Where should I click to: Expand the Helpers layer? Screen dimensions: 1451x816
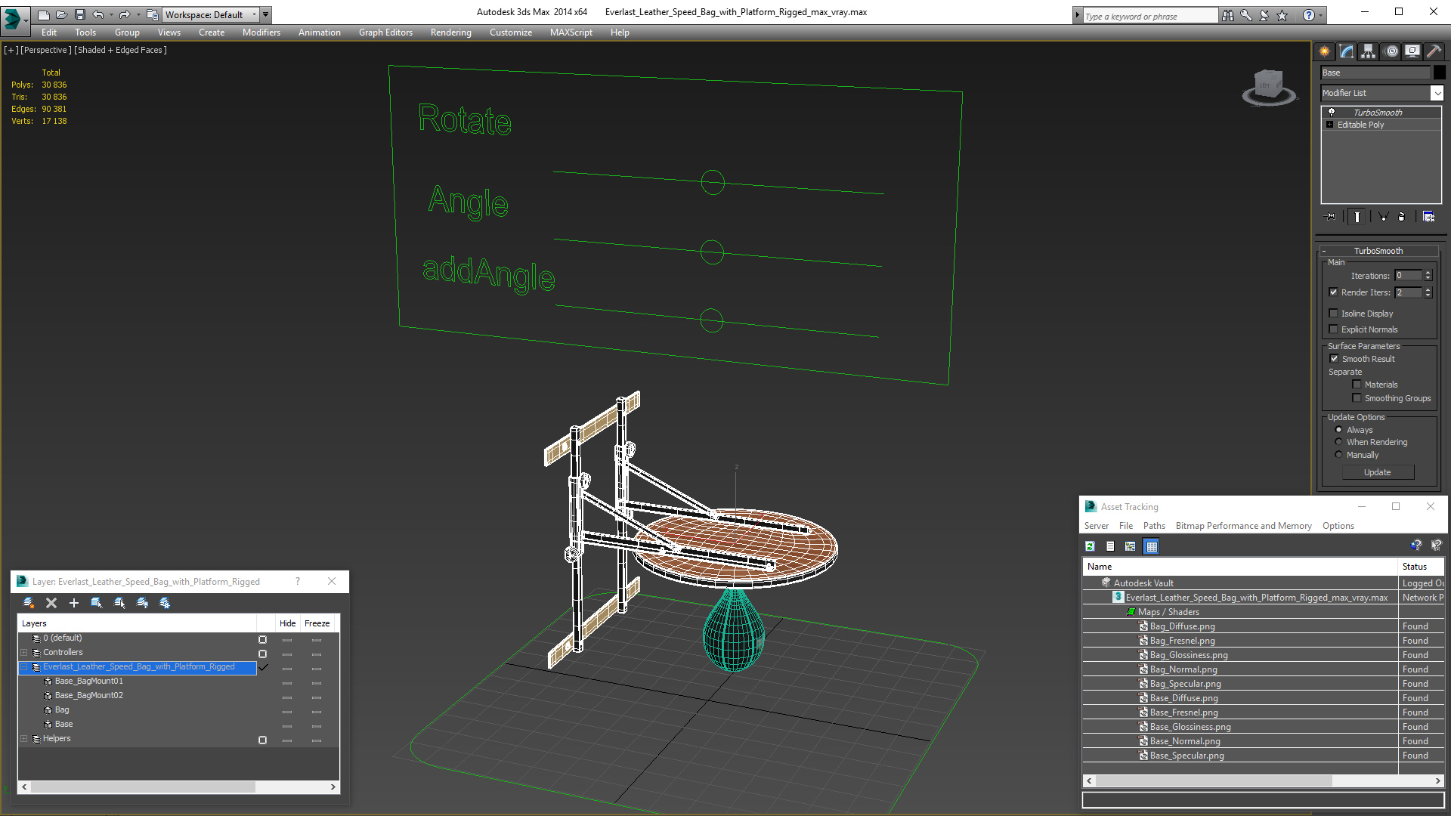pyautogui.click(x=24, y=739)
